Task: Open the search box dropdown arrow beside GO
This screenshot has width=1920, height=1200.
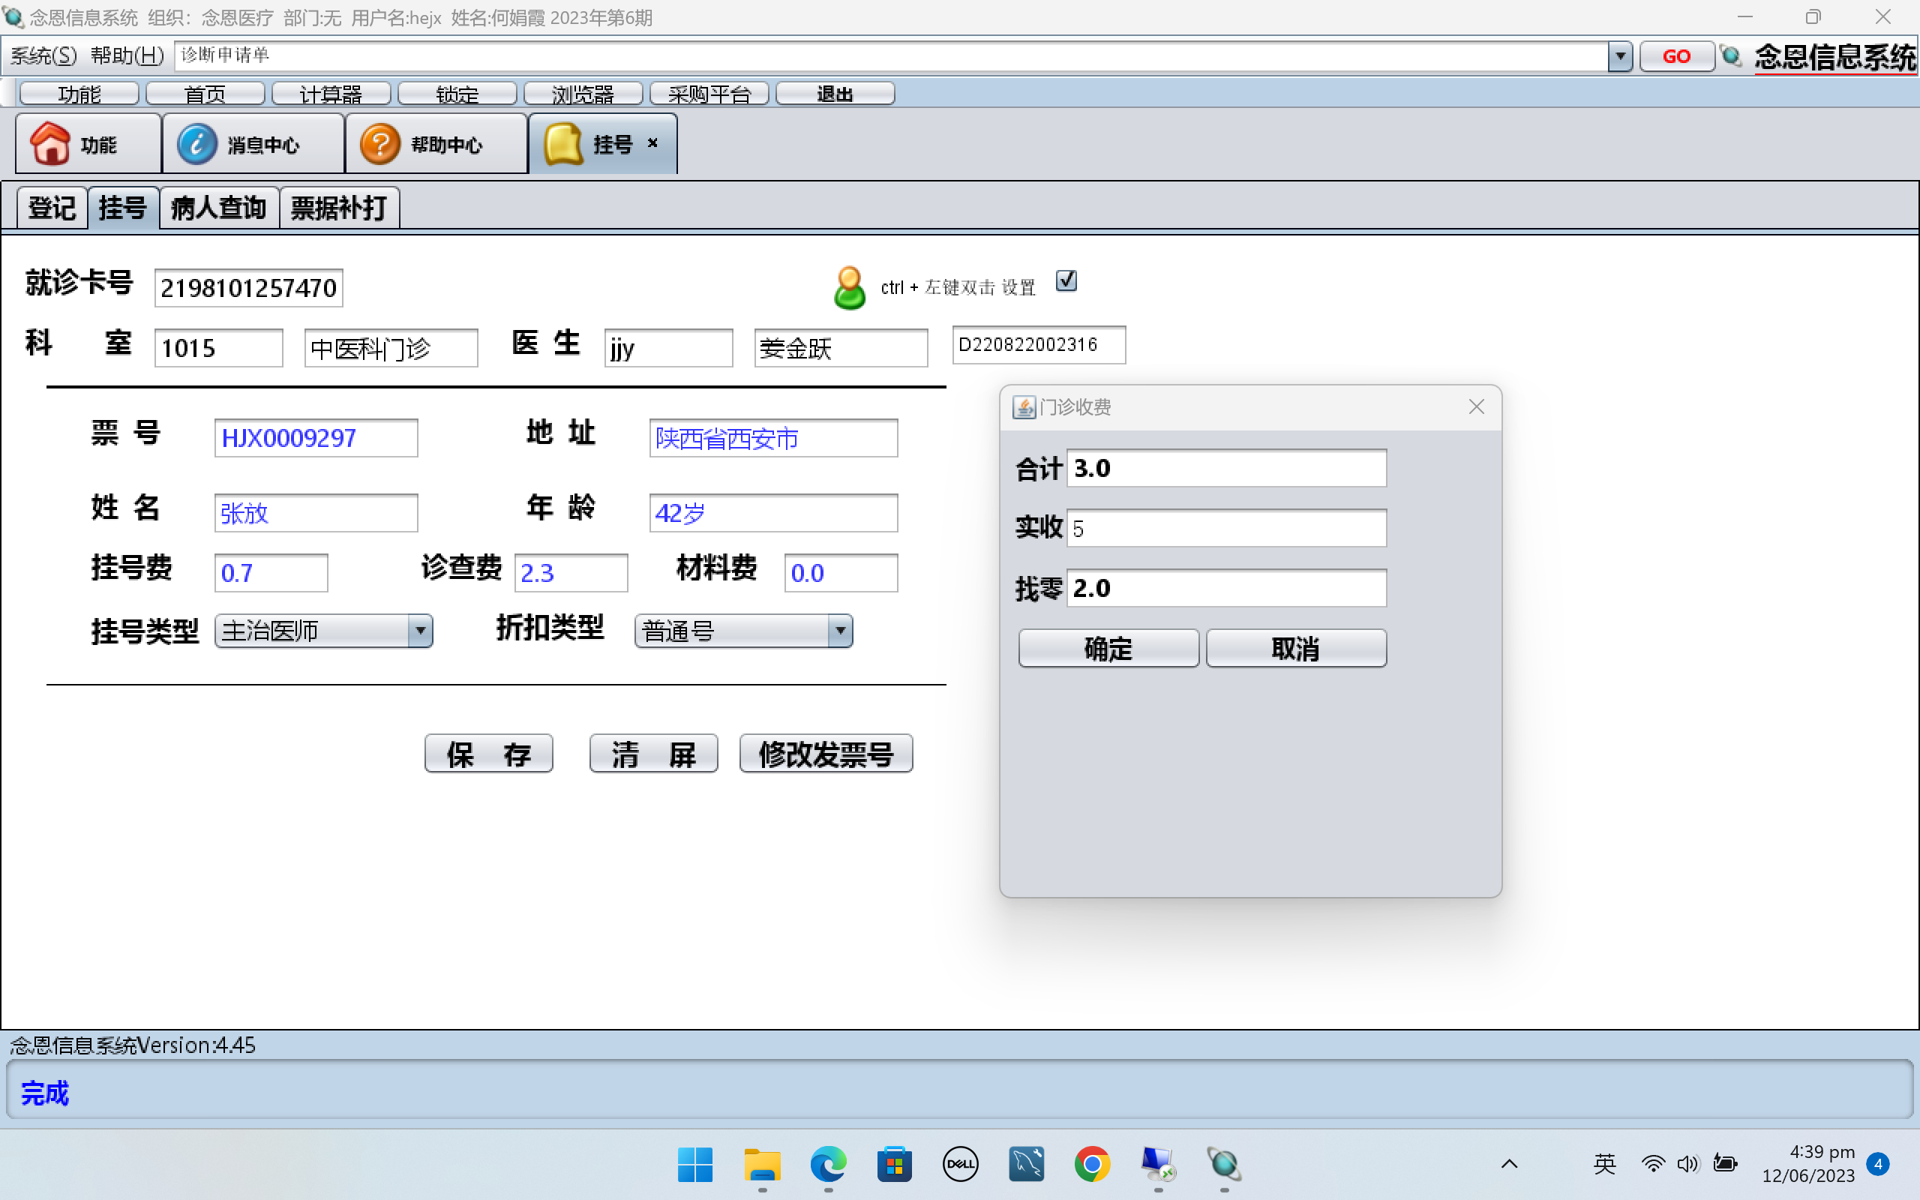Action: (x=1619, y=56)
